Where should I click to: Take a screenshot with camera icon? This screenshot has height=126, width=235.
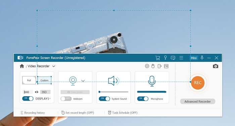coord(216,66)
